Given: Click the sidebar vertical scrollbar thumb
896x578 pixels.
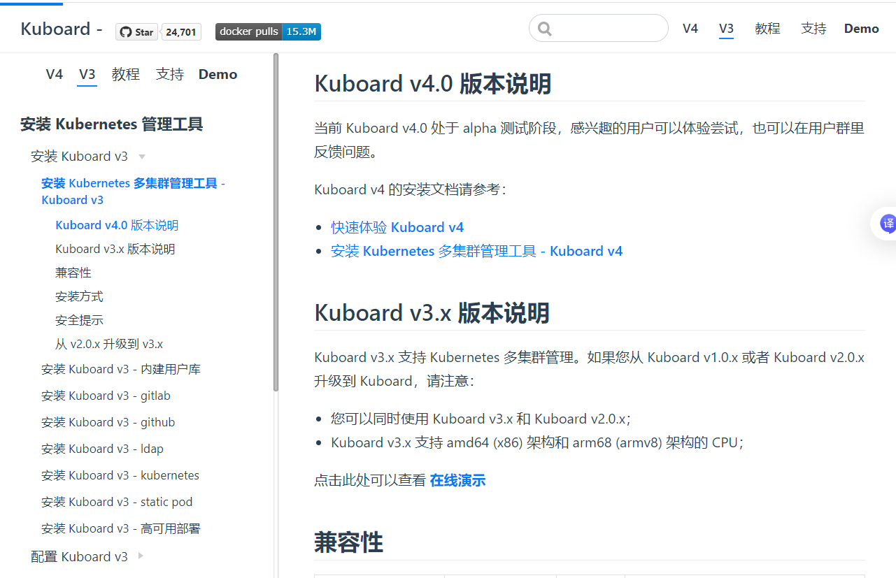Looking at the screenshot, I should point(276,222).
